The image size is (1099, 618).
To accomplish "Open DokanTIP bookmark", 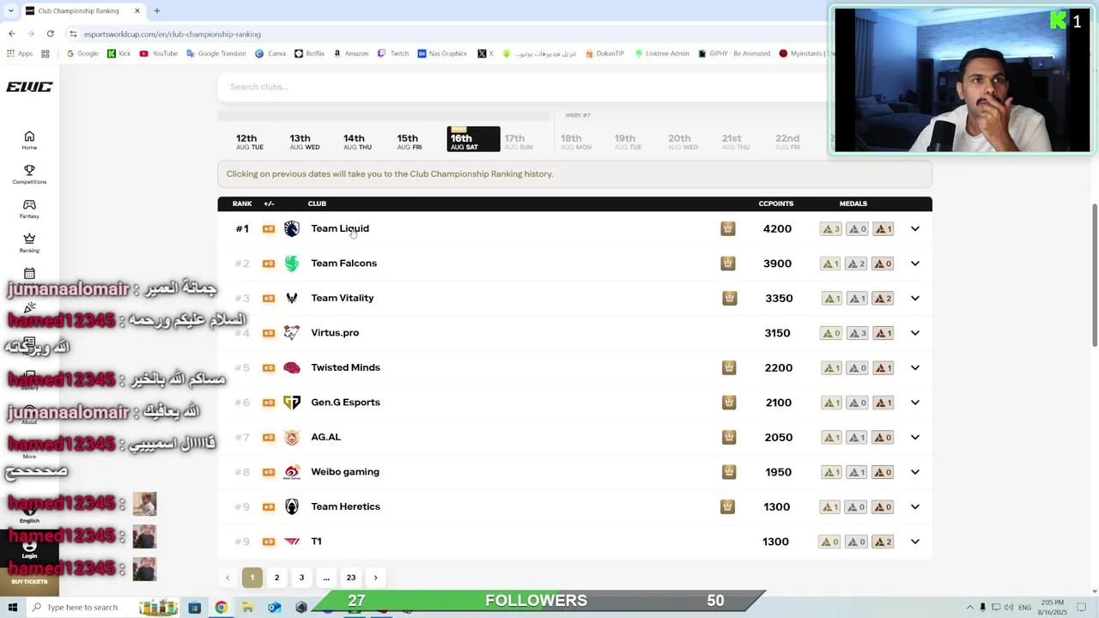I will (x=604, y=53).
